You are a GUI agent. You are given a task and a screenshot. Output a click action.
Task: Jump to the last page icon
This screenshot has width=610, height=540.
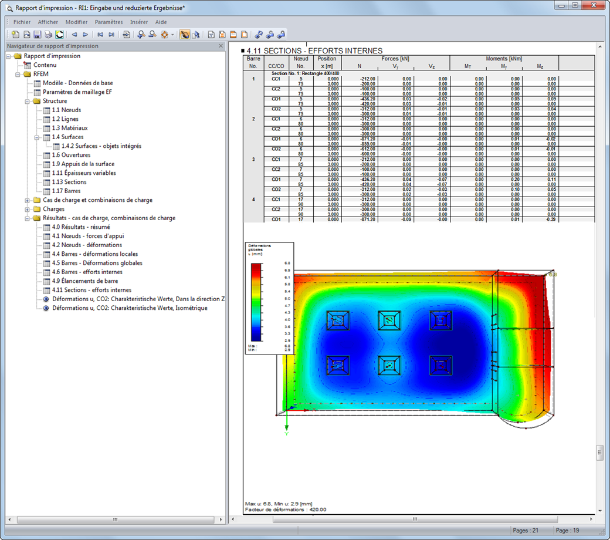[x=111, y=35]
